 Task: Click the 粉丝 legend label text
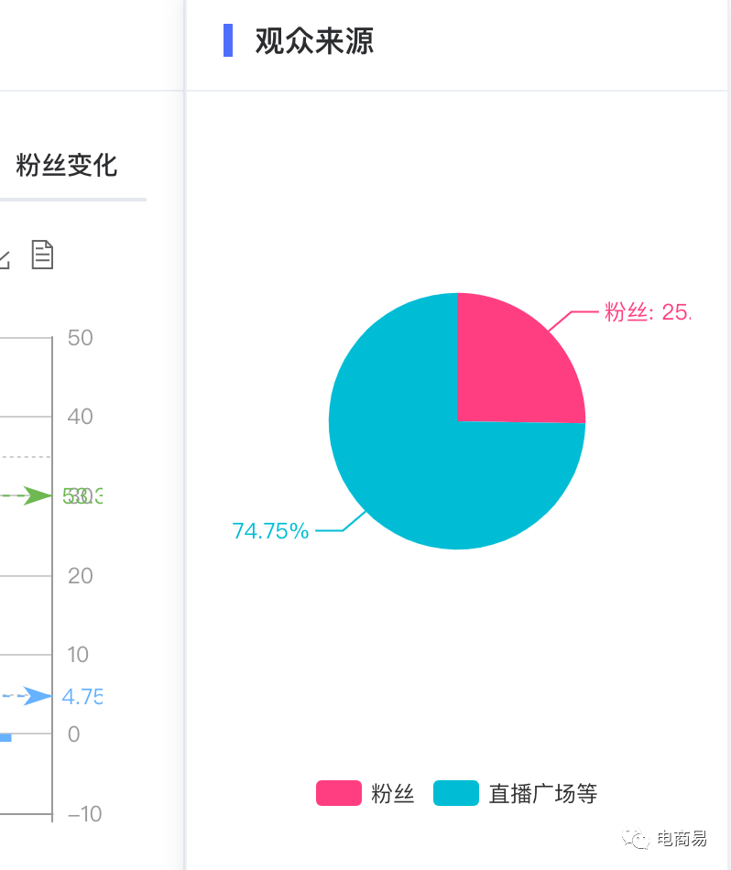(x=394, y=794)
